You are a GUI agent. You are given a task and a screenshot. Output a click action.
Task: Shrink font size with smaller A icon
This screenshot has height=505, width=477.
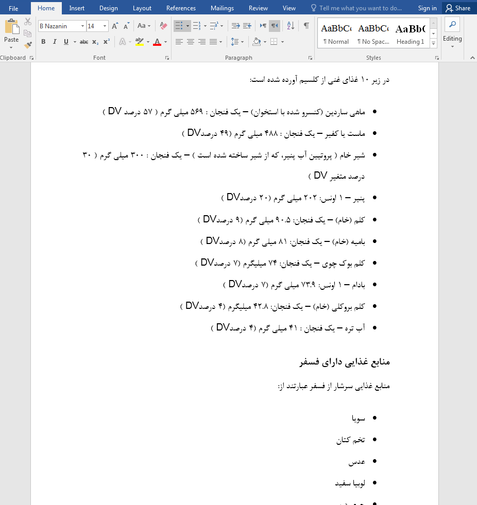(126, 26)
